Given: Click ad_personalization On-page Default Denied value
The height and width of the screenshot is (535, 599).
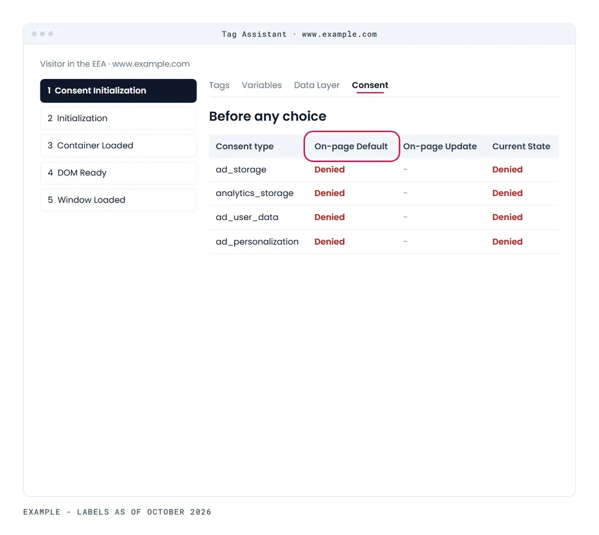Looking at the screenshot, I should [329, 242].
